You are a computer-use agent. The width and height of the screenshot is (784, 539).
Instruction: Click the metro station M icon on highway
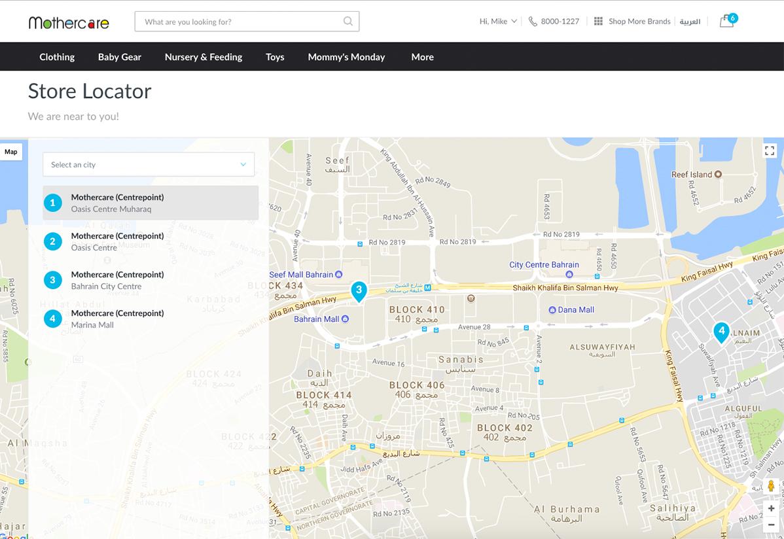coord(427,288)
